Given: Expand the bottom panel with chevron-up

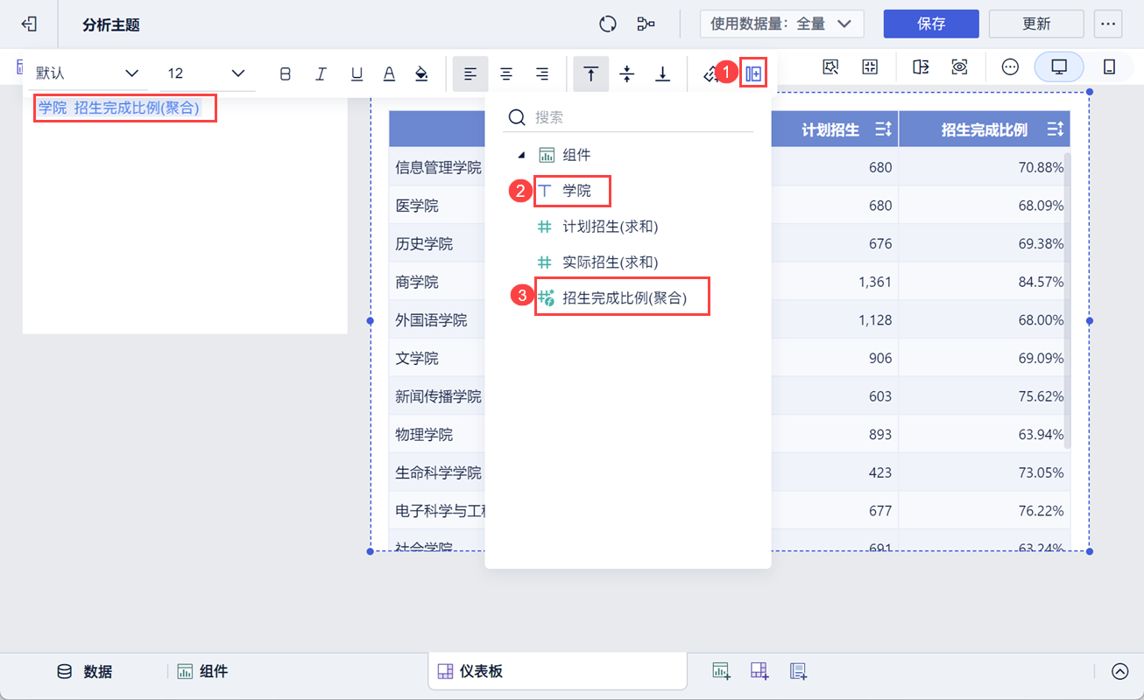Looking at the screenshot, I should (x=1120, y=671).
